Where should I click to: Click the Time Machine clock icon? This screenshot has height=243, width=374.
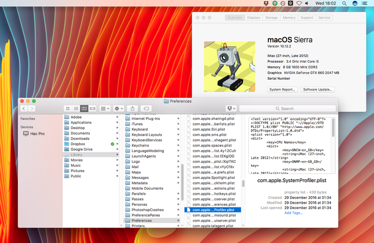283,3
